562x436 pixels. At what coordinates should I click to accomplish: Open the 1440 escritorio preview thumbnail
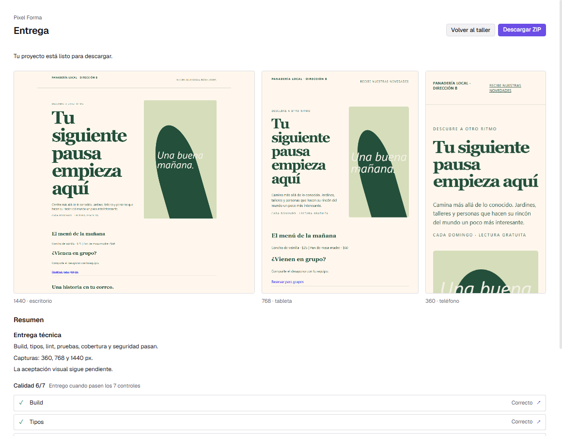(x=134, y=182)
